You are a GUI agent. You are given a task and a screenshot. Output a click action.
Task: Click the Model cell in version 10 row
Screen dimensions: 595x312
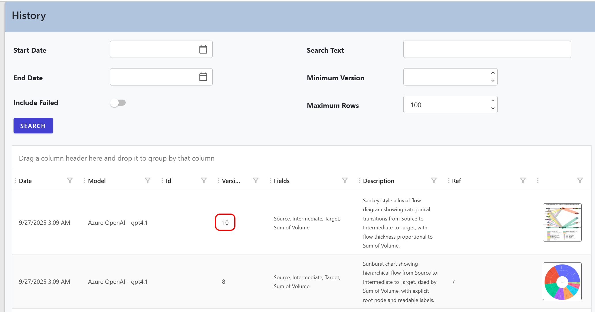118,223
